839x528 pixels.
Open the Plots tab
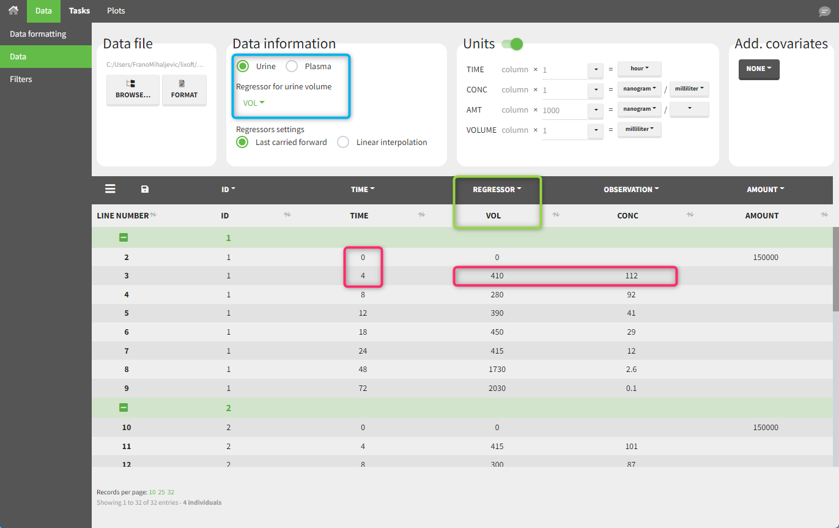point(116,11)
